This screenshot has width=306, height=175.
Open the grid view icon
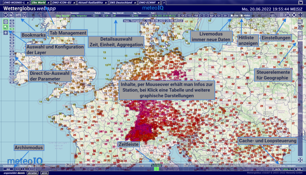[281, 15]
